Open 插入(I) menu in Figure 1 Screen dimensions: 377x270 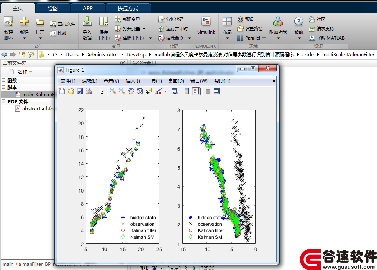point(133,81)
